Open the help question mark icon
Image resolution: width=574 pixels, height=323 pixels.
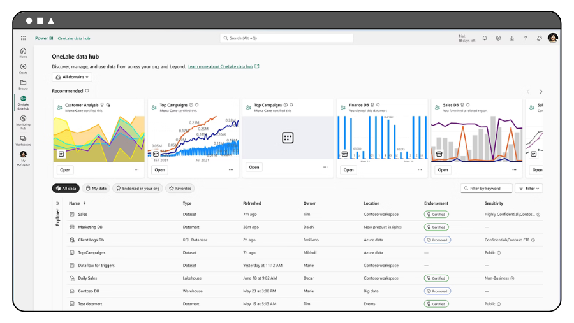point(526,38)
